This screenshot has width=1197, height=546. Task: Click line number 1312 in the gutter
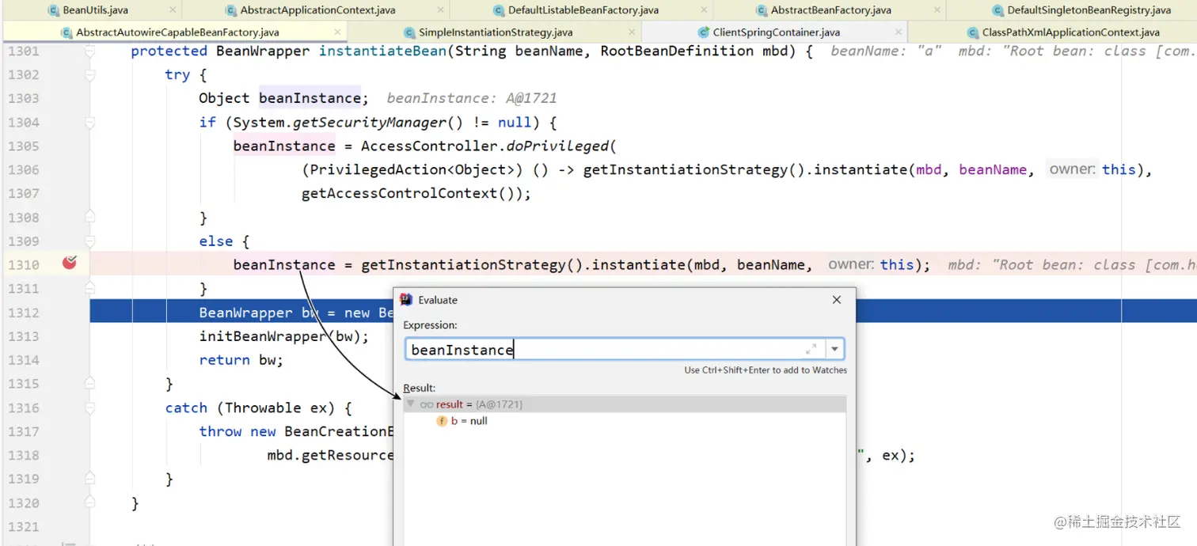[24, 313]
